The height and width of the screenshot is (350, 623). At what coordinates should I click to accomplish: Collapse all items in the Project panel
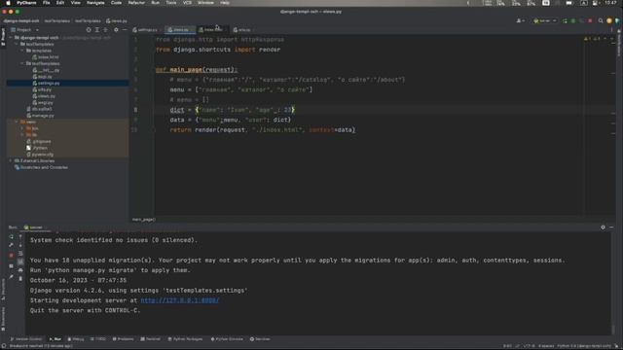coord(105,30)
